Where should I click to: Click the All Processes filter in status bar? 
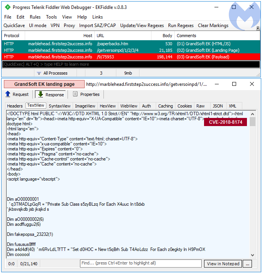click(x=55, y=73)
